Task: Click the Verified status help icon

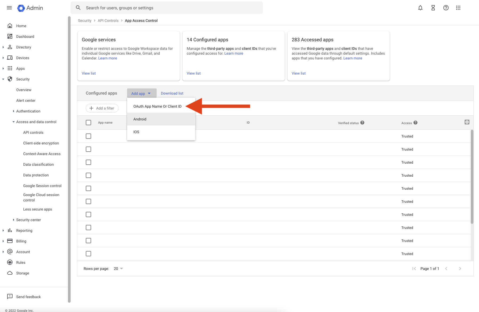Action: pyautogui.click(x=362, y=123)
